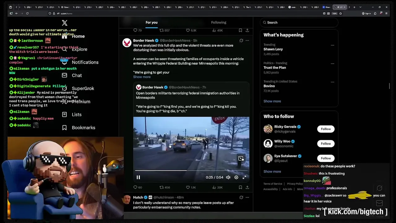Image resolution: width=396 pixels, height=223 pixels.
Task: Open the Shawn Levy trending topic
Action: coord(273,49)
